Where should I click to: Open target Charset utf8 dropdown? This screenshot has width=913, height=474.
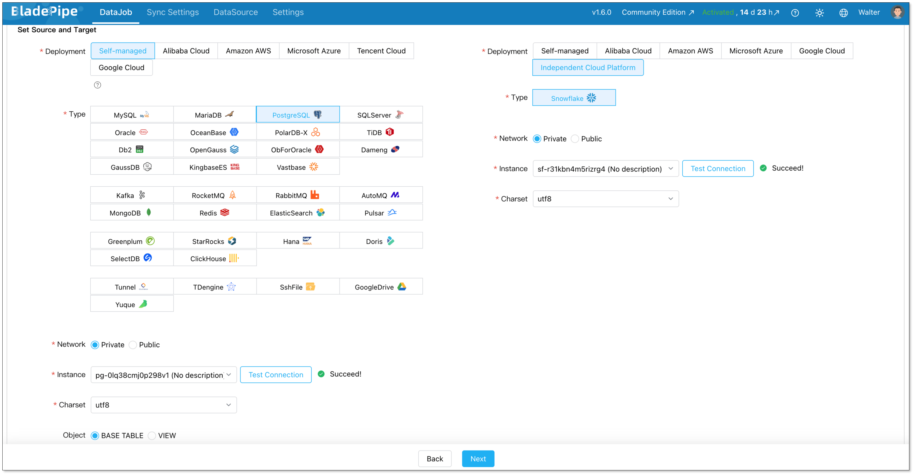(x=606, y=199)
